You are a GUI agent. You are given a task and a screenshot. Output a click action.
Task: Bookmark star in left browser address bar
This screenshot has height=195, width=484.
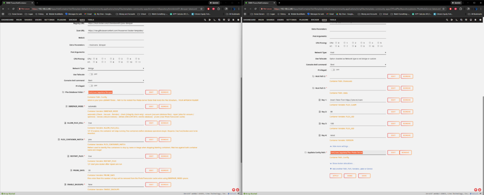tap(201, 9)
